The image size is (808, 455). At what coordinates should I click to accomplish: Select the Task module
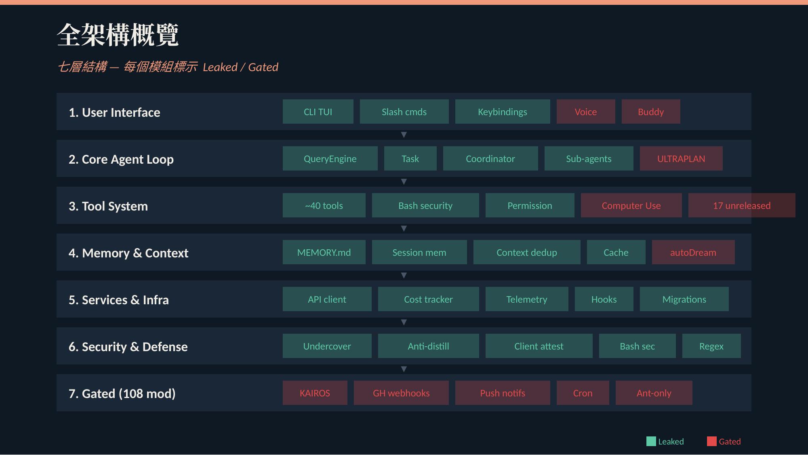[410, 158]
